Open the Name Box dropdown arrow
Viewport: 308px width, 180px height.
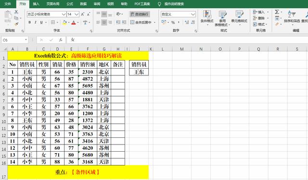point(26,40)
